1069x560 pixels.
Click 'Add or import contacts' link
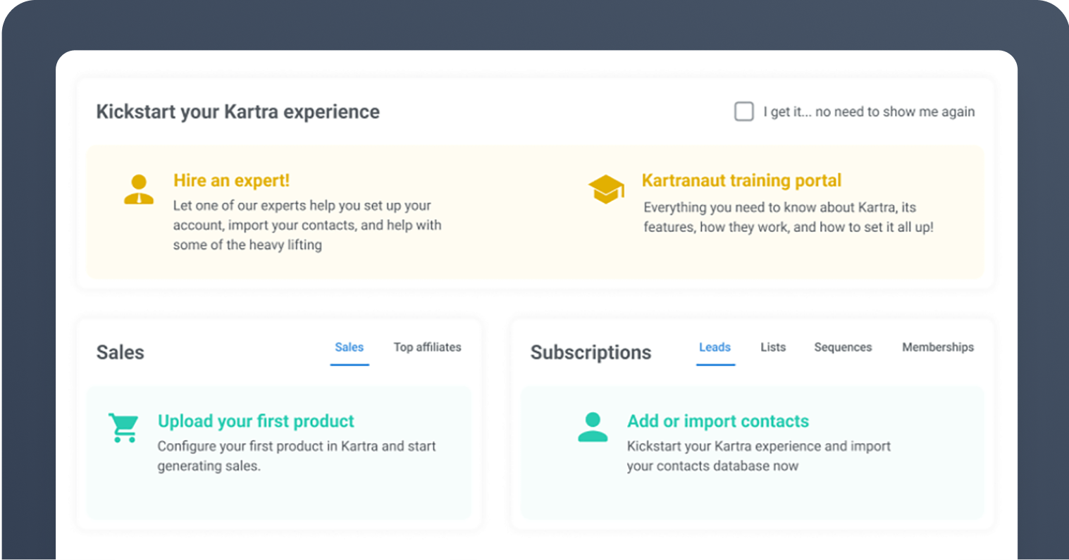(x=718, y=421)
